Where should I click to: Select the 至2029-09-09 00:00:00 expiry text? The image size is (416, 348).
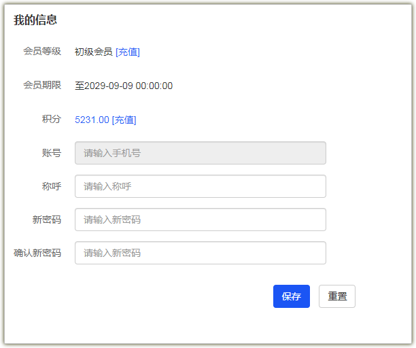point(124,86)
